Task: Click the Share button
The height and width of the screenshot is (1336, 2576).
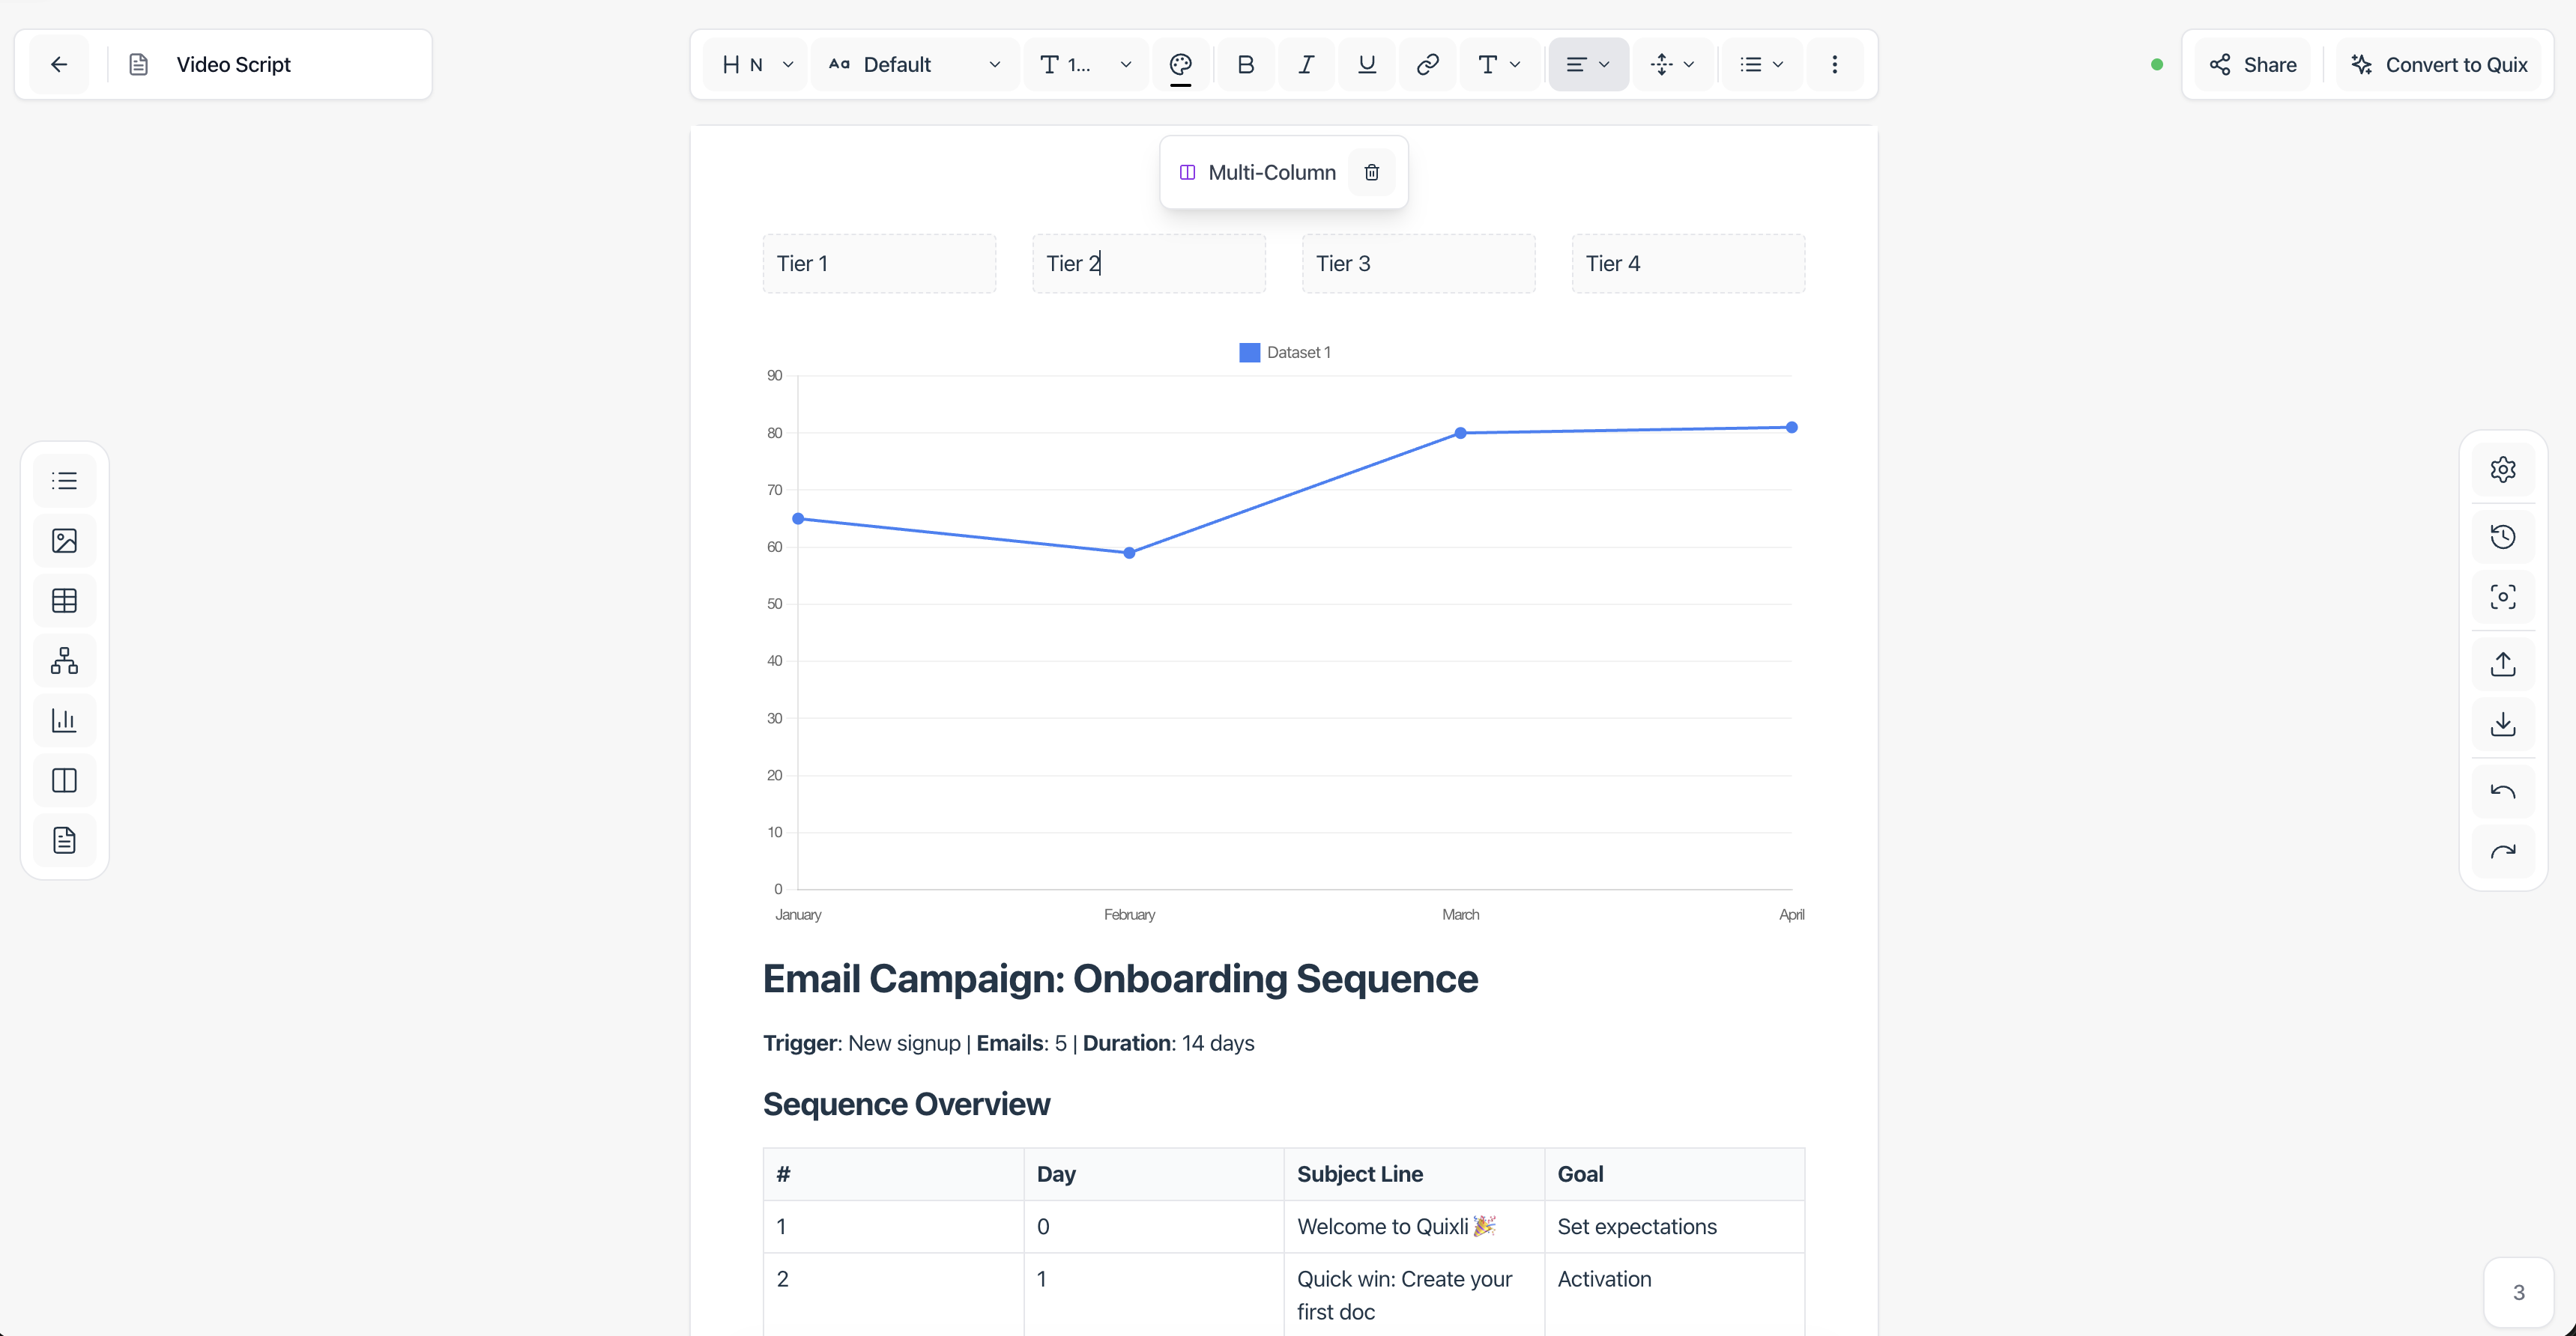Action: [2252, 64]
